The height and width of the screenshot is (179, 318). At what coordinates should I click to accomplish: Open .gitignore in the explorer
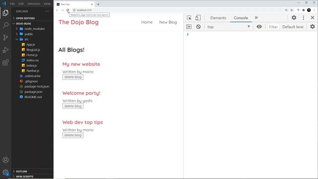coord(31,81)
